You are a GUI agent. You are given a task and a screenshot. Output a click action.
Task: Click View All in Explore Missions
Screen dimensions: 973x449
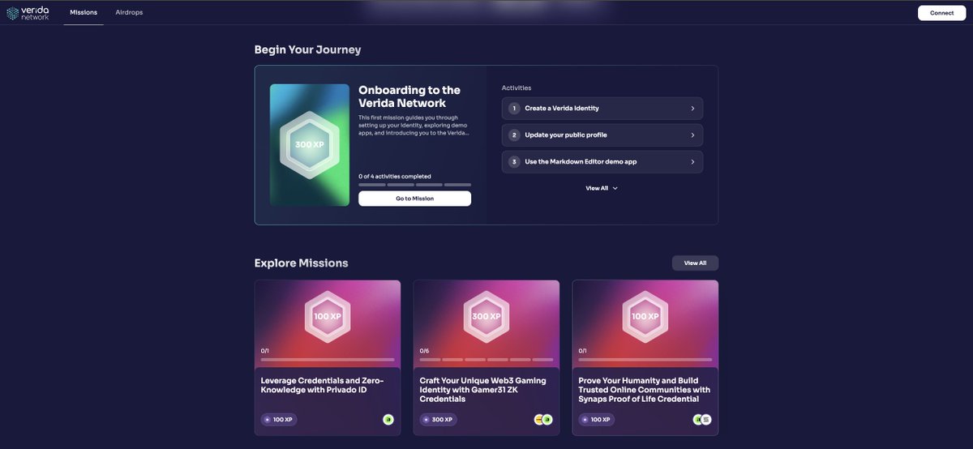[695, 263]
